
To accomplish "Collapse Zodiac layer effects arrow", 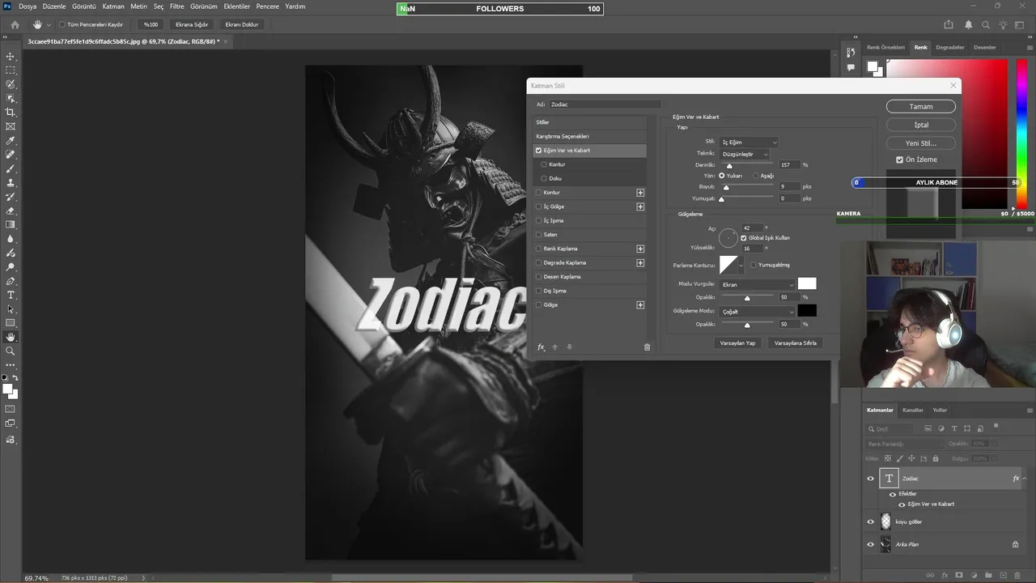I will tap(1024, 479).
